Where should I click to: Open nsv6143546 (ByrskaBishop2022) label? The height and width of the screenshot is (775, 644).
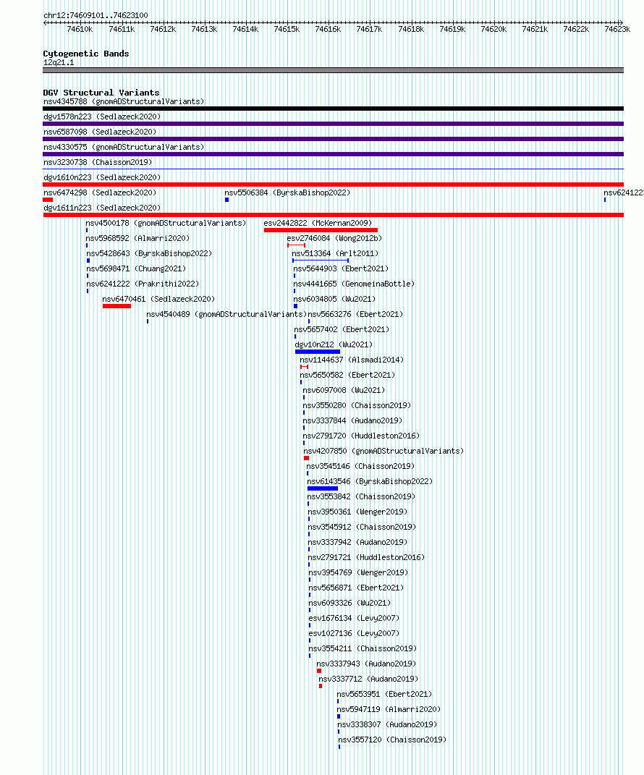click(370, 481)
